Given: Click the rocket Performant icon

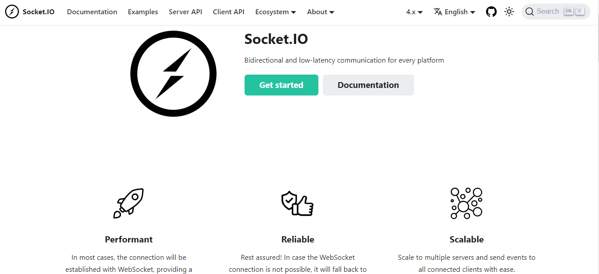Looking at the screenshot, I should click(129, 203).
